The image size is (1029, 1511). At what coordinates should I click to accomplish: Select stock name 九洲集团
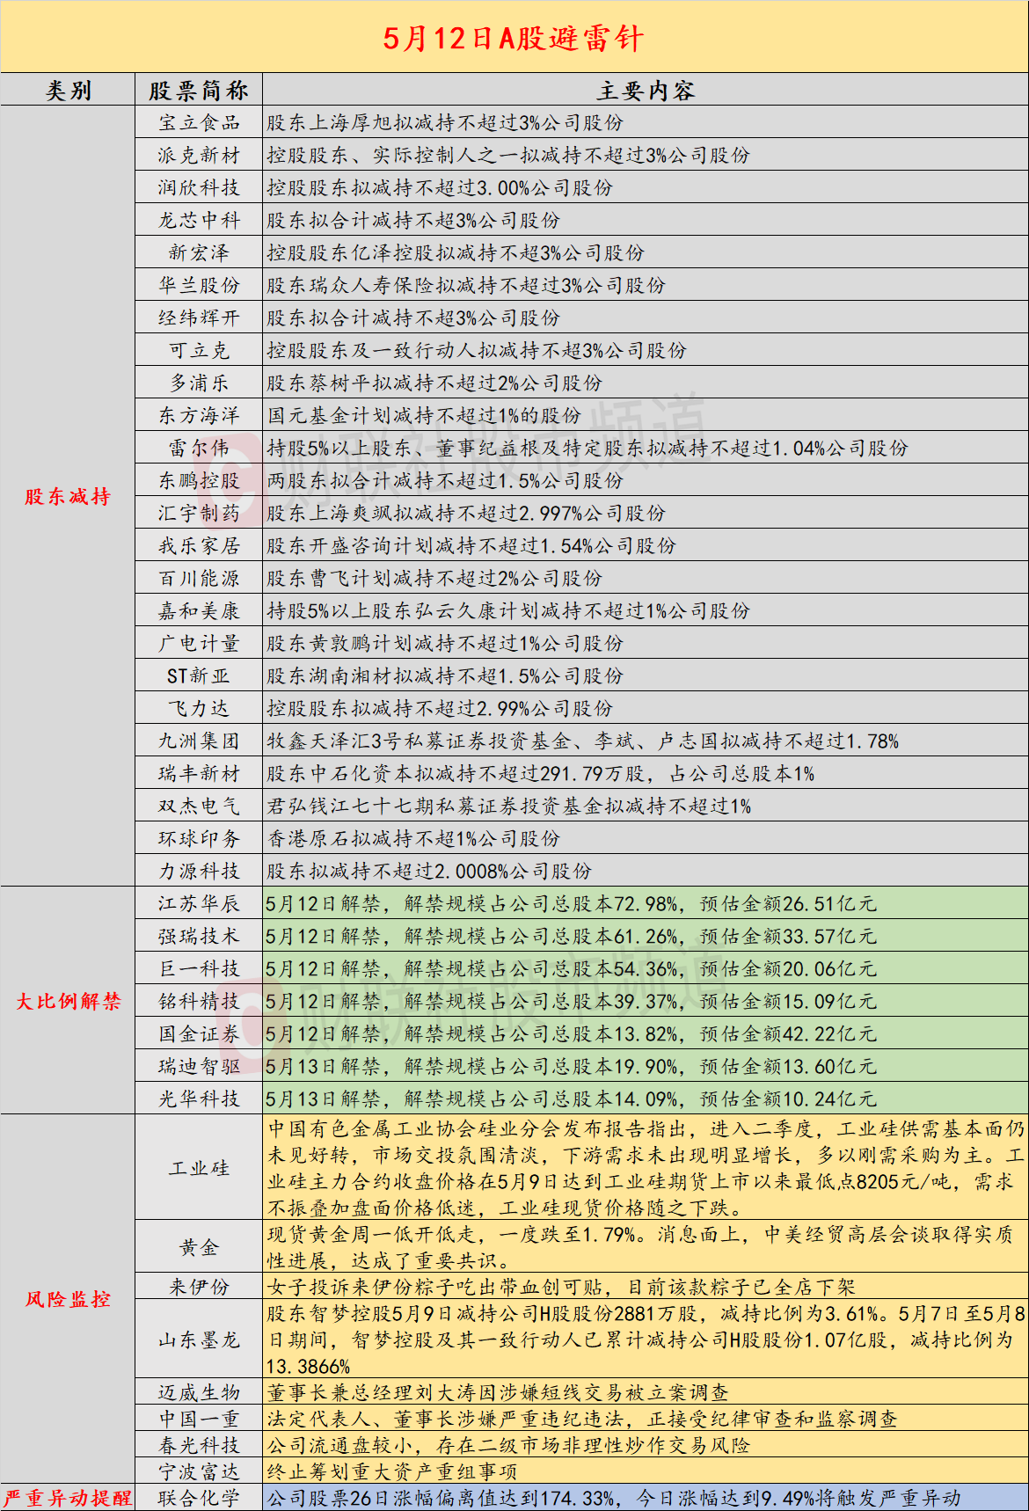pos(199,741)
